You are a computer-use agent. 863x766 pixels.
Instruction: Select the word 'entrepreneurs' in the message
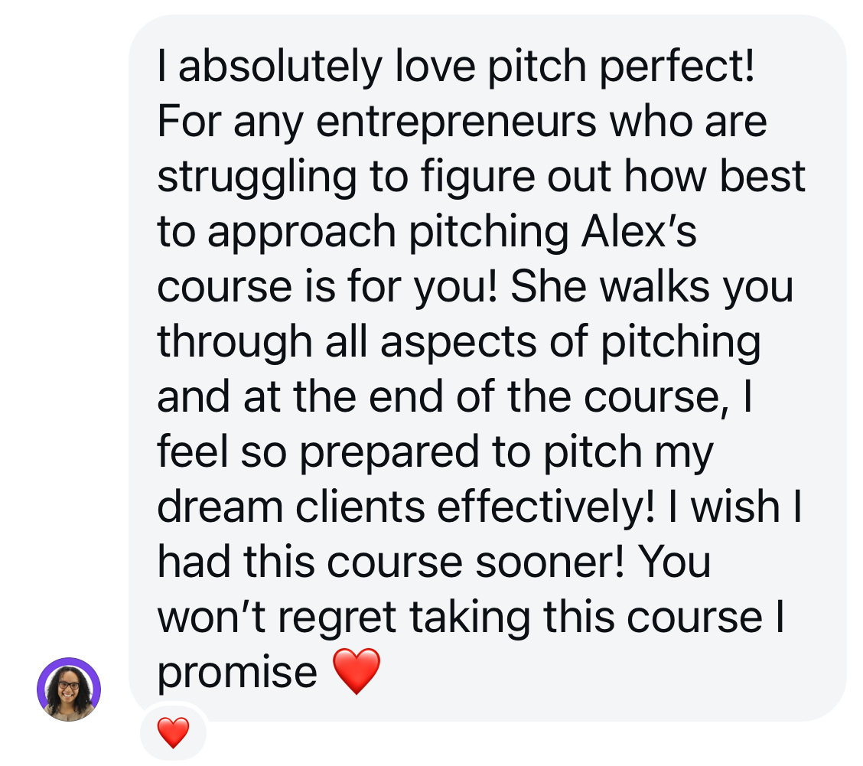pos(456,122)
